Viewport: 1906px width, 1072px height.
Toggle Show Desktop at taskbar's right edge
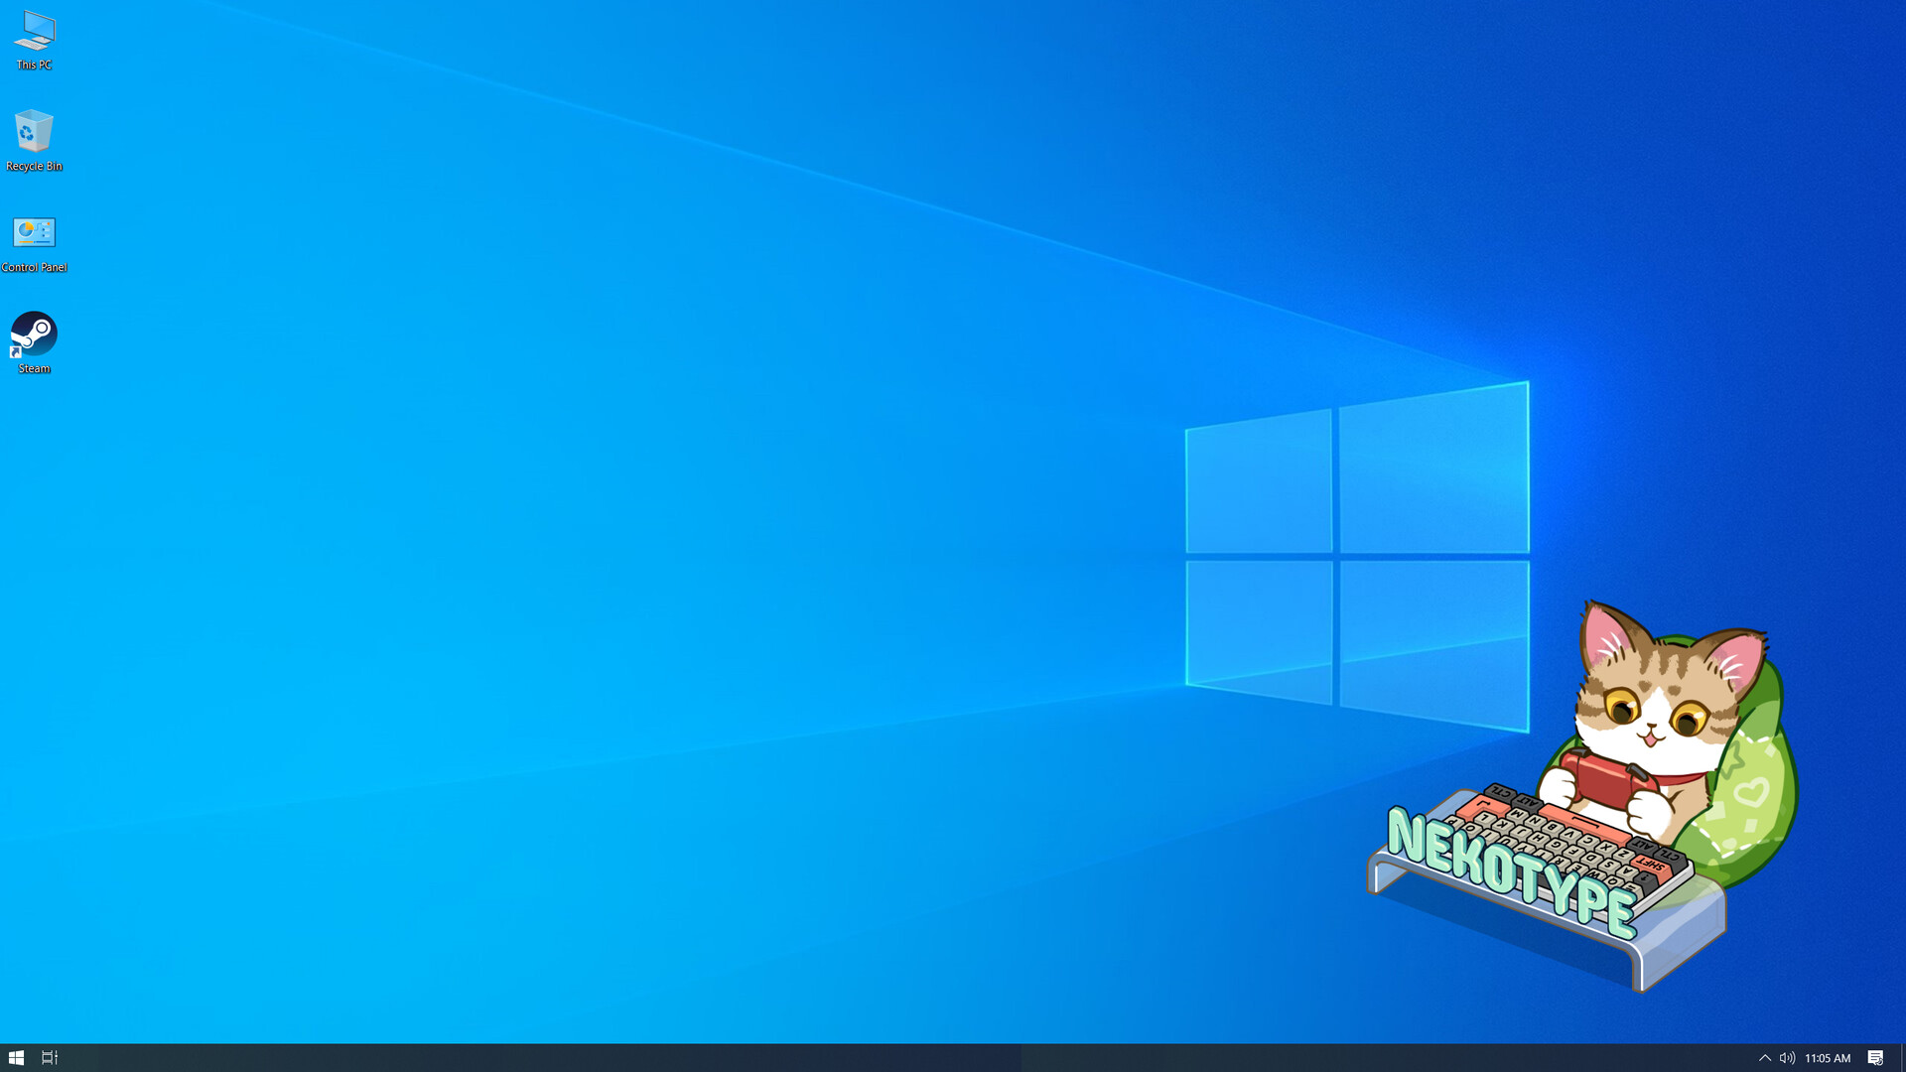pyautogui.click(x=1903, y=1056)
